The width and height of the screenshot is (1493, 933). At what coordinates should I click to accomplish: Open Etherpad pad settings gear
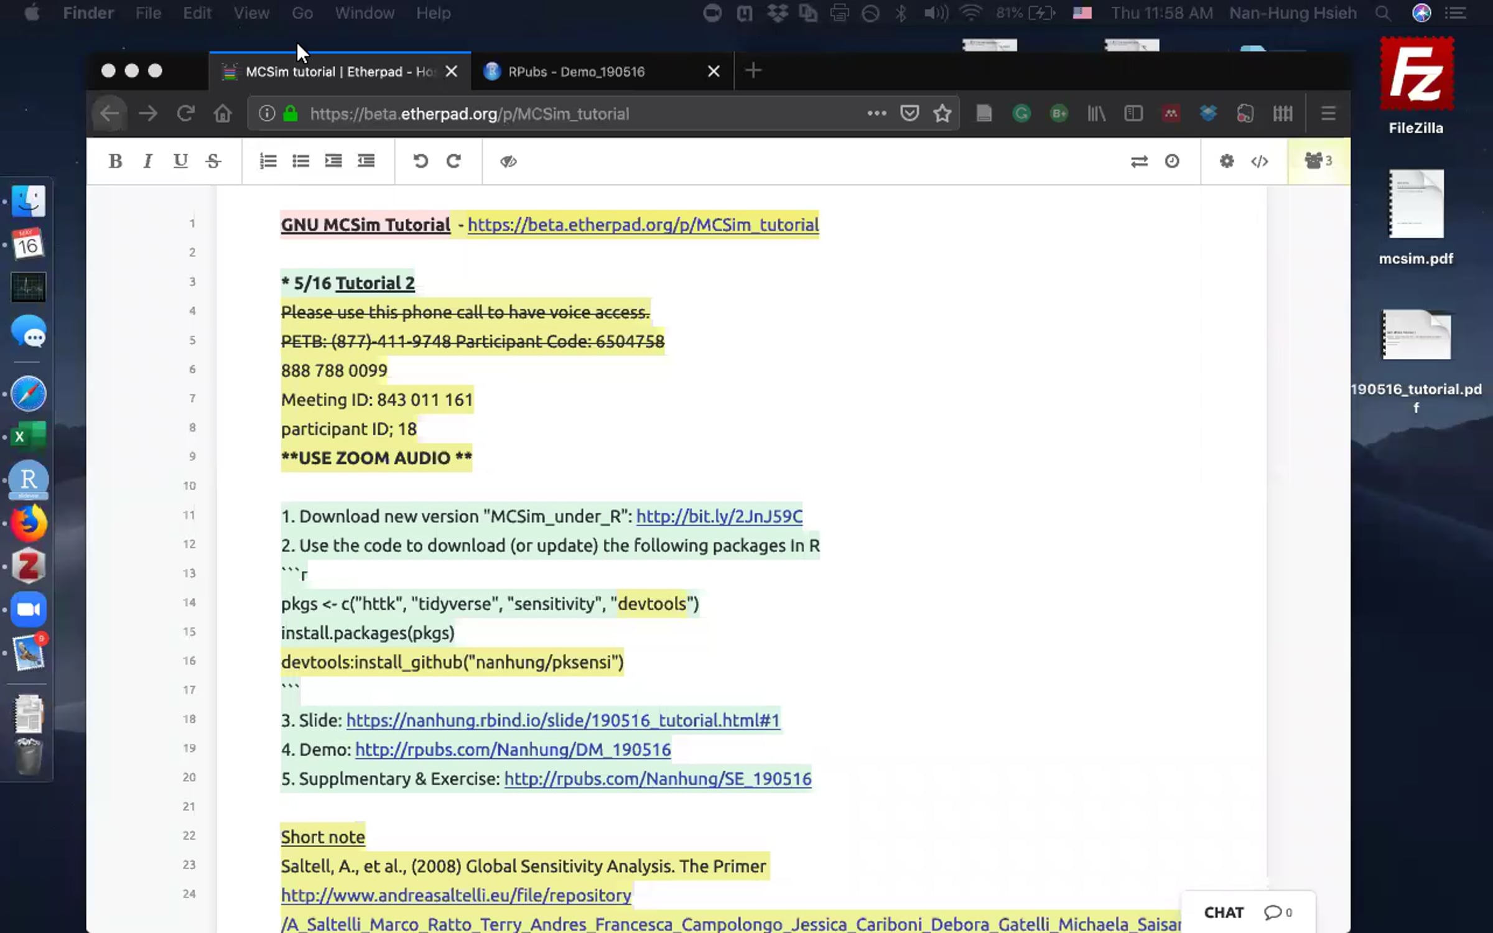point(1227,162)
